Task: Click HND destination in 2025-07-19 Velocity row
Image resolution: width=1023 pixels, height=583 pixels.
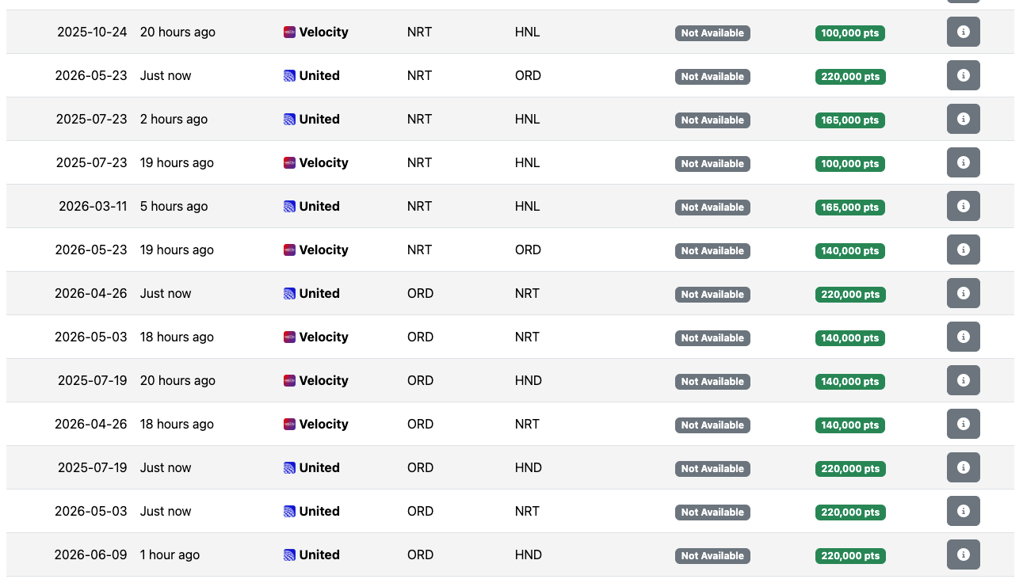Action: point(529,380)
